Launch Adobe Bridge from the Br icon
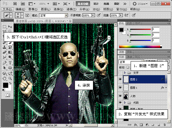This screenshot has width=172, height=128. [15, 4]
